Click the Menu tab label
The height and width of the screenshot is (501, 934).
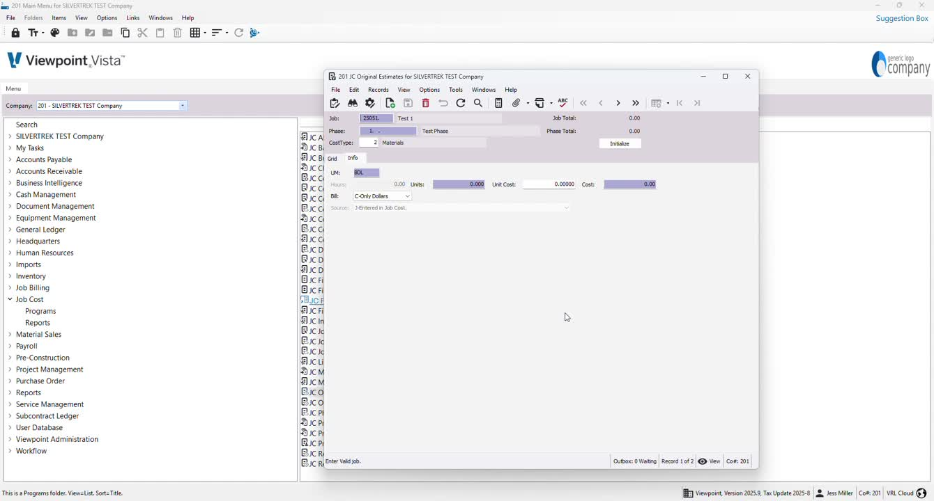pyautogui.click(x=13, y=88)
